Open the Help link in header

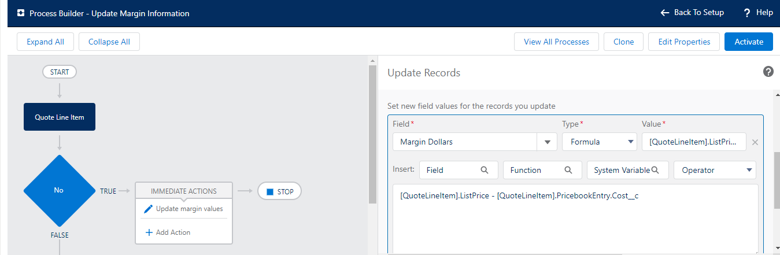(758, 13)
